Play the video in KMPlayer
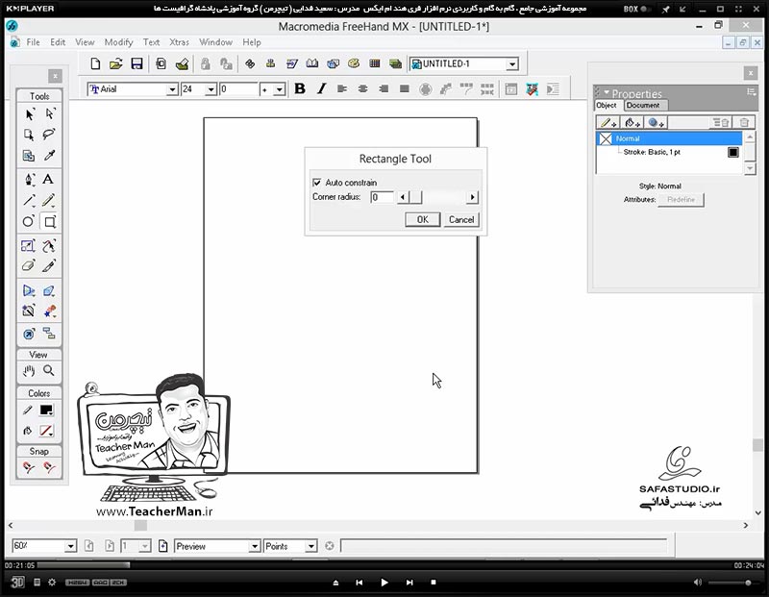769x597 pixels. click(384, 583)
